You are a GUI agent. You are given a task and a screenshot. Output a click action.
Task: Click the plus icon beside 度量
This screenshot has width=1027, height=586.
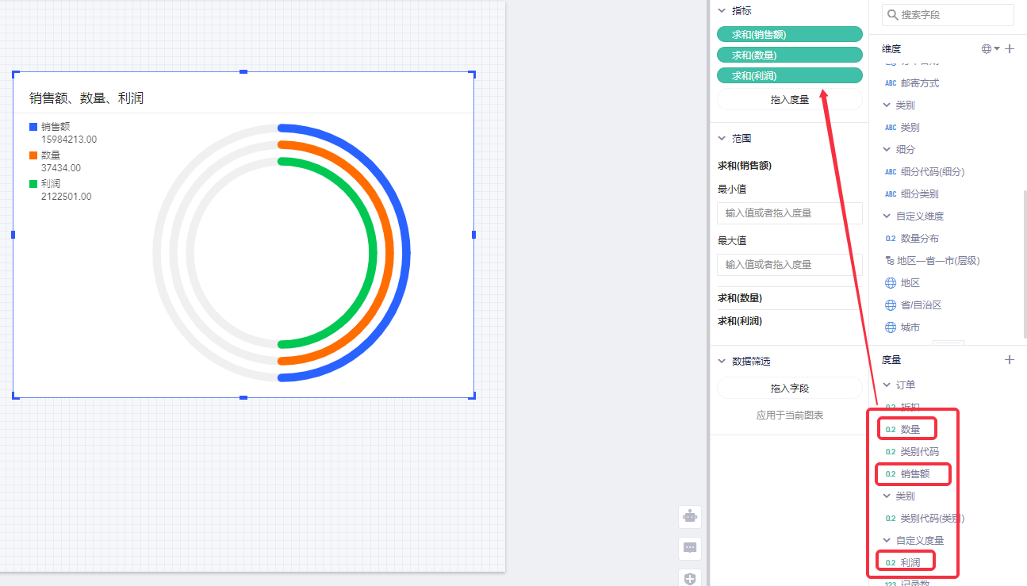pyautogui.click(x=1010, y=360)
